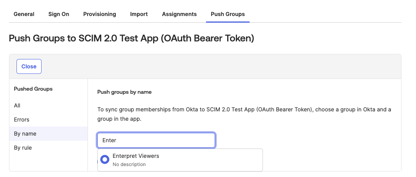
Task: Click the Push Groups to SCIM page title
Action: (x=131, y=38)
